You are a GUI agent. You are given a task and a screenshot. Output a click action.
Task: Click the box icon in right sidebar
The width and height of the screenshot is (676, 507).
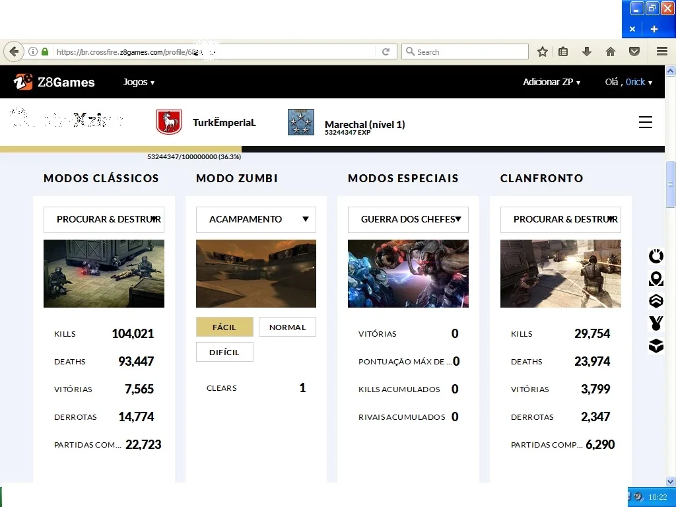(x=656, y=346)
